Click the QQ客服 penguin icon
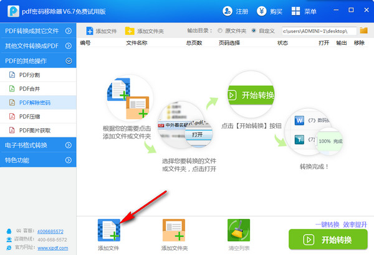Image resolution: width=374 pixels, height=255 pixels. point(9,231)
